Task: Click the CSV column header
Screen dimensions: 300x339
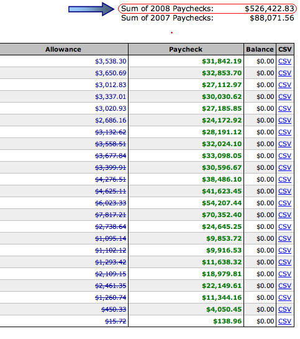Action: (x=285, y=49)
